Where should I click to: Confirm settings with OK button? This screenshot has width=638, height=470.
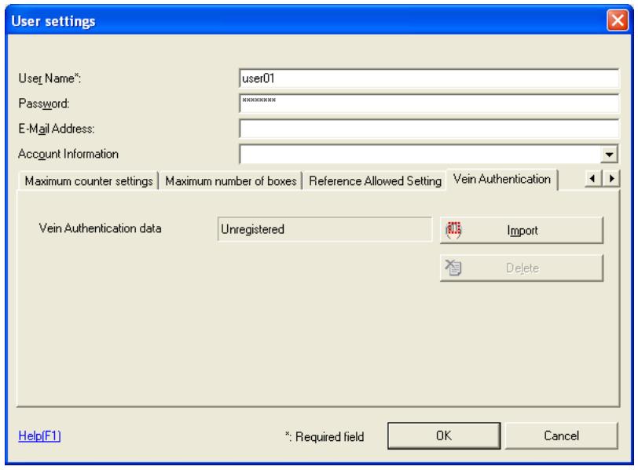click(x=443, y=436)
